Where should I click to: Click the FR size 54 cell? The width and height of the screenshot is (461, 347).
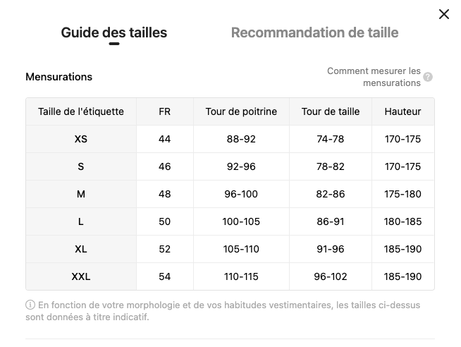(x=165, y=276)
